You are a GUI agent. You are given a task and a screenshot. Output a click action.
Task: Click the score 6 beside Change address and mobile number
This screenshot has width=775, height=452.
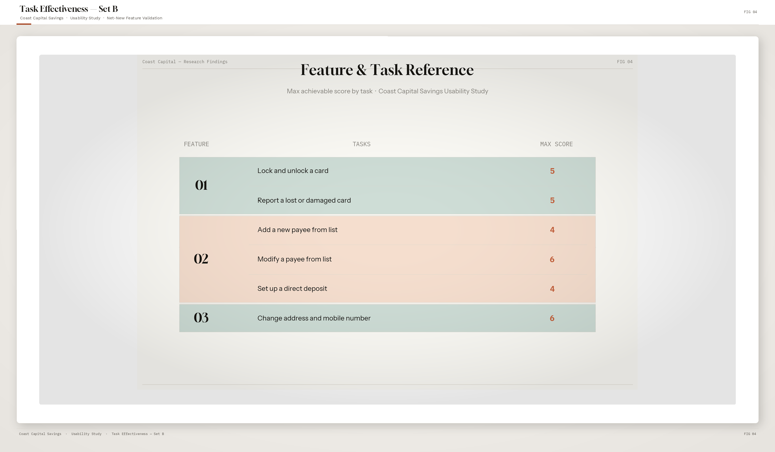click(x=552, y=318)
